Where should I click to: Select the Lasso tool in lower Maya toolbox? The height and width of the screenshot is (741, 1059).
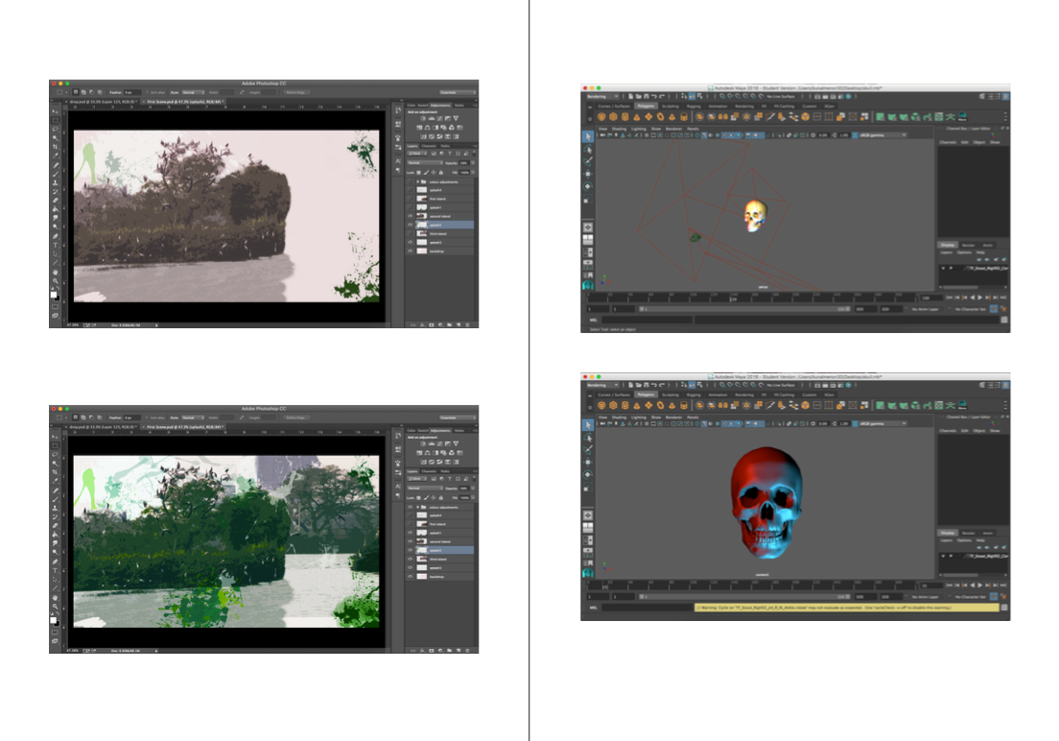point(588,438)
